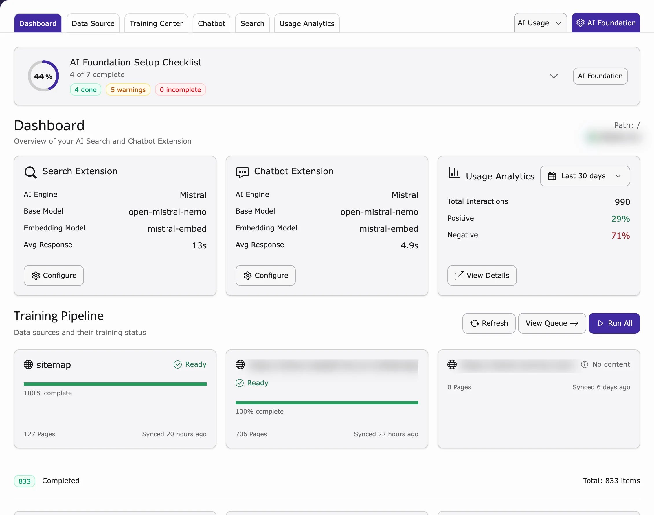Open the AI Usage dropdown

point(540,23)
